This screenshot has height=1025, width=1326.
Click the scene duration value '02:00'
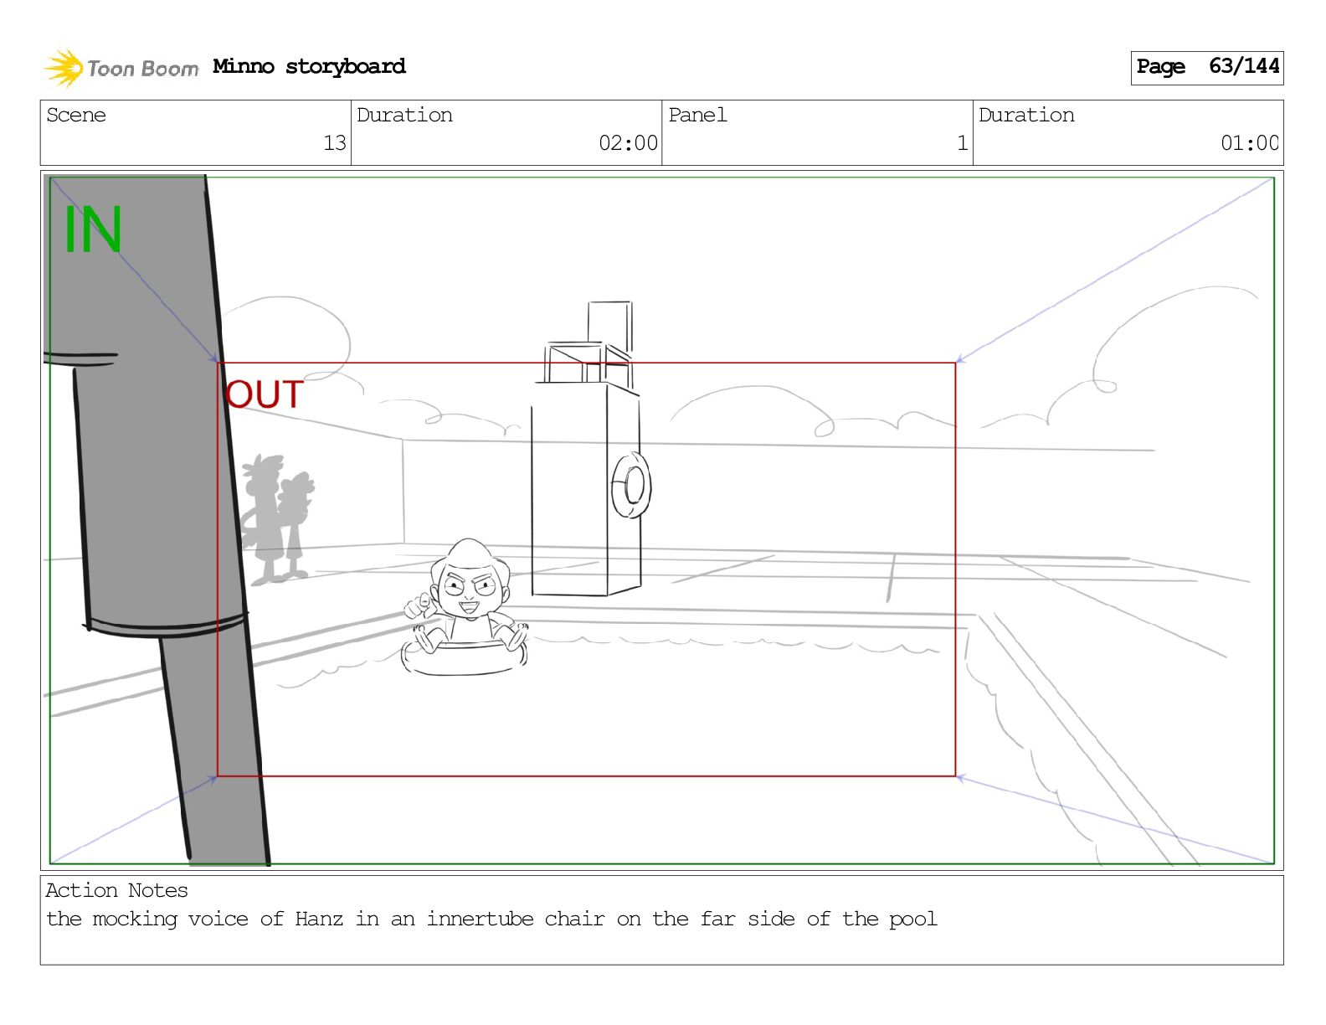click(x=628, y=143)
